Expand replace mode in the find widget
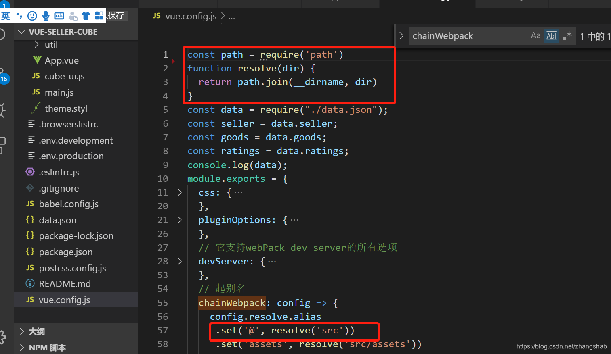The image size is (611, 354). (401, 35)
